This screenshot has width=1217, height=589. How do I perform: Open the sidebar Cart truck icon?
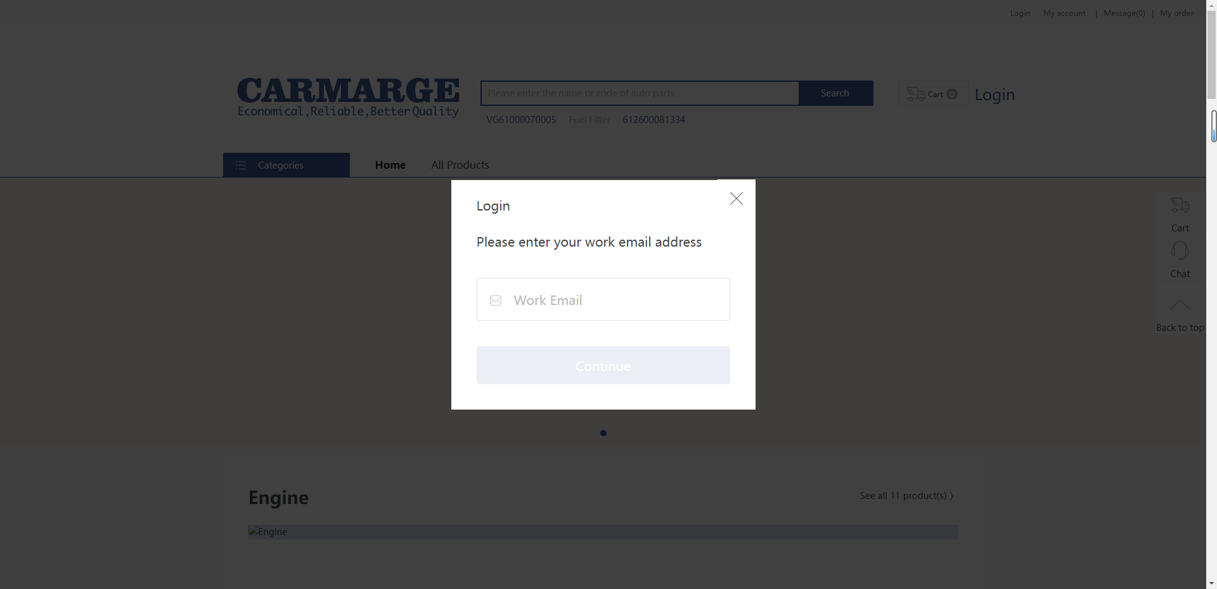pos(1180,205)
